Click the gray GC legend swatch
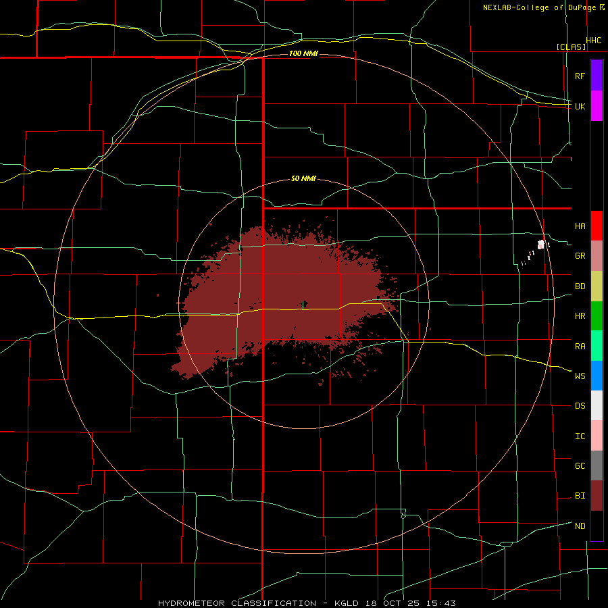608x608 pixels. click(597, 465)
